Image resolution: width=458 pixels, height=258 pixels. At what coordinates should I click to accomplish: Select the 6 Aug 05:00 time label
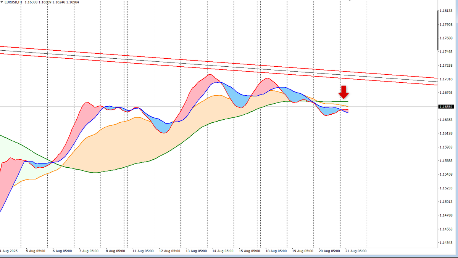[x=63, y=251]
